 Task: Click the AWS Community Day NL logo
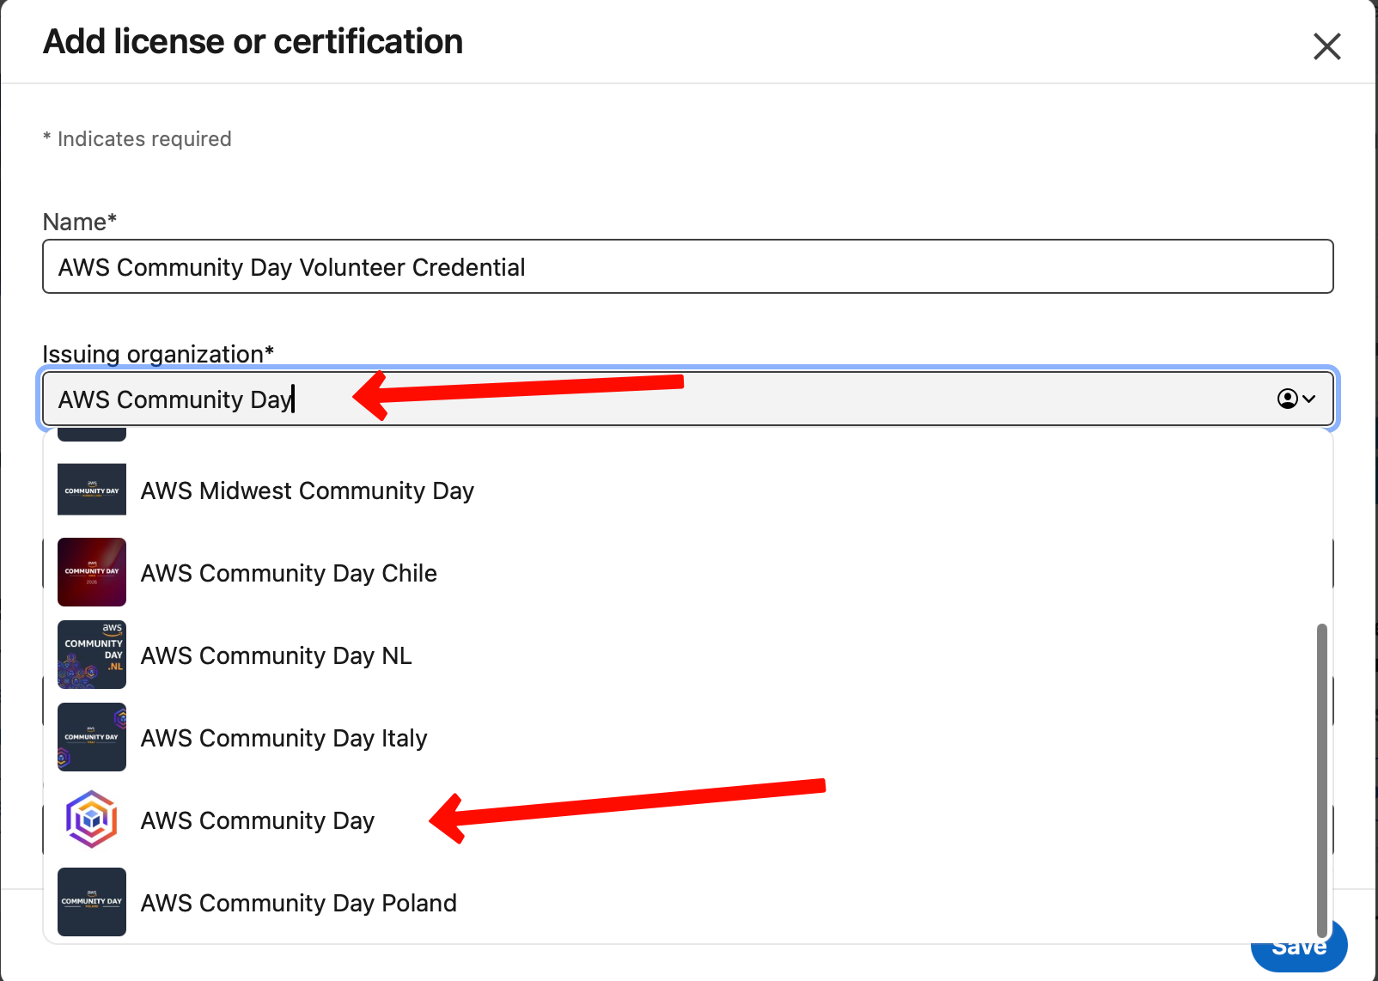pyautogui.click(x=92, y=655)
